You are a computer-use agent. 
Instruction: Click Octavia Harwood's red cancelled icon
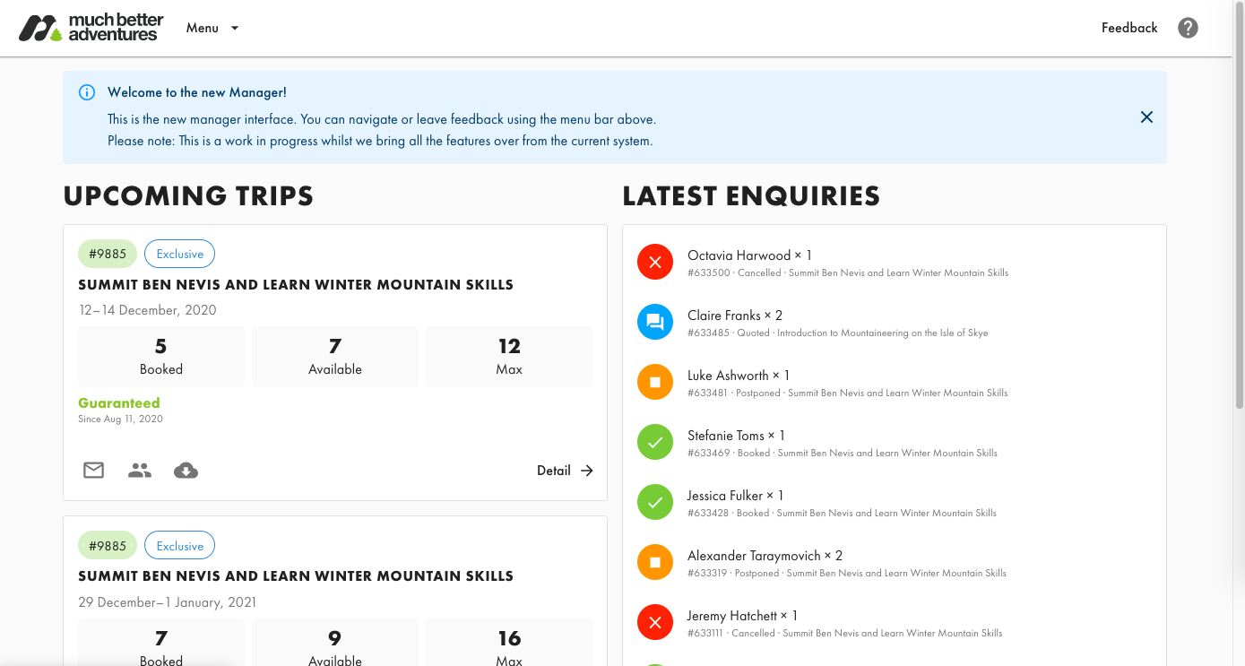(x=655, y=263)
